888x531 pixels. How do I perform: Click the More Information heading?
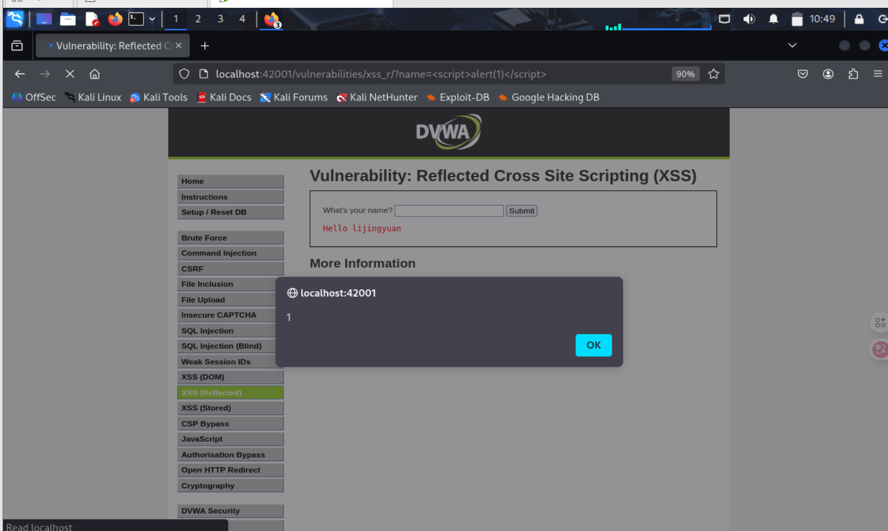pos(363,263)
